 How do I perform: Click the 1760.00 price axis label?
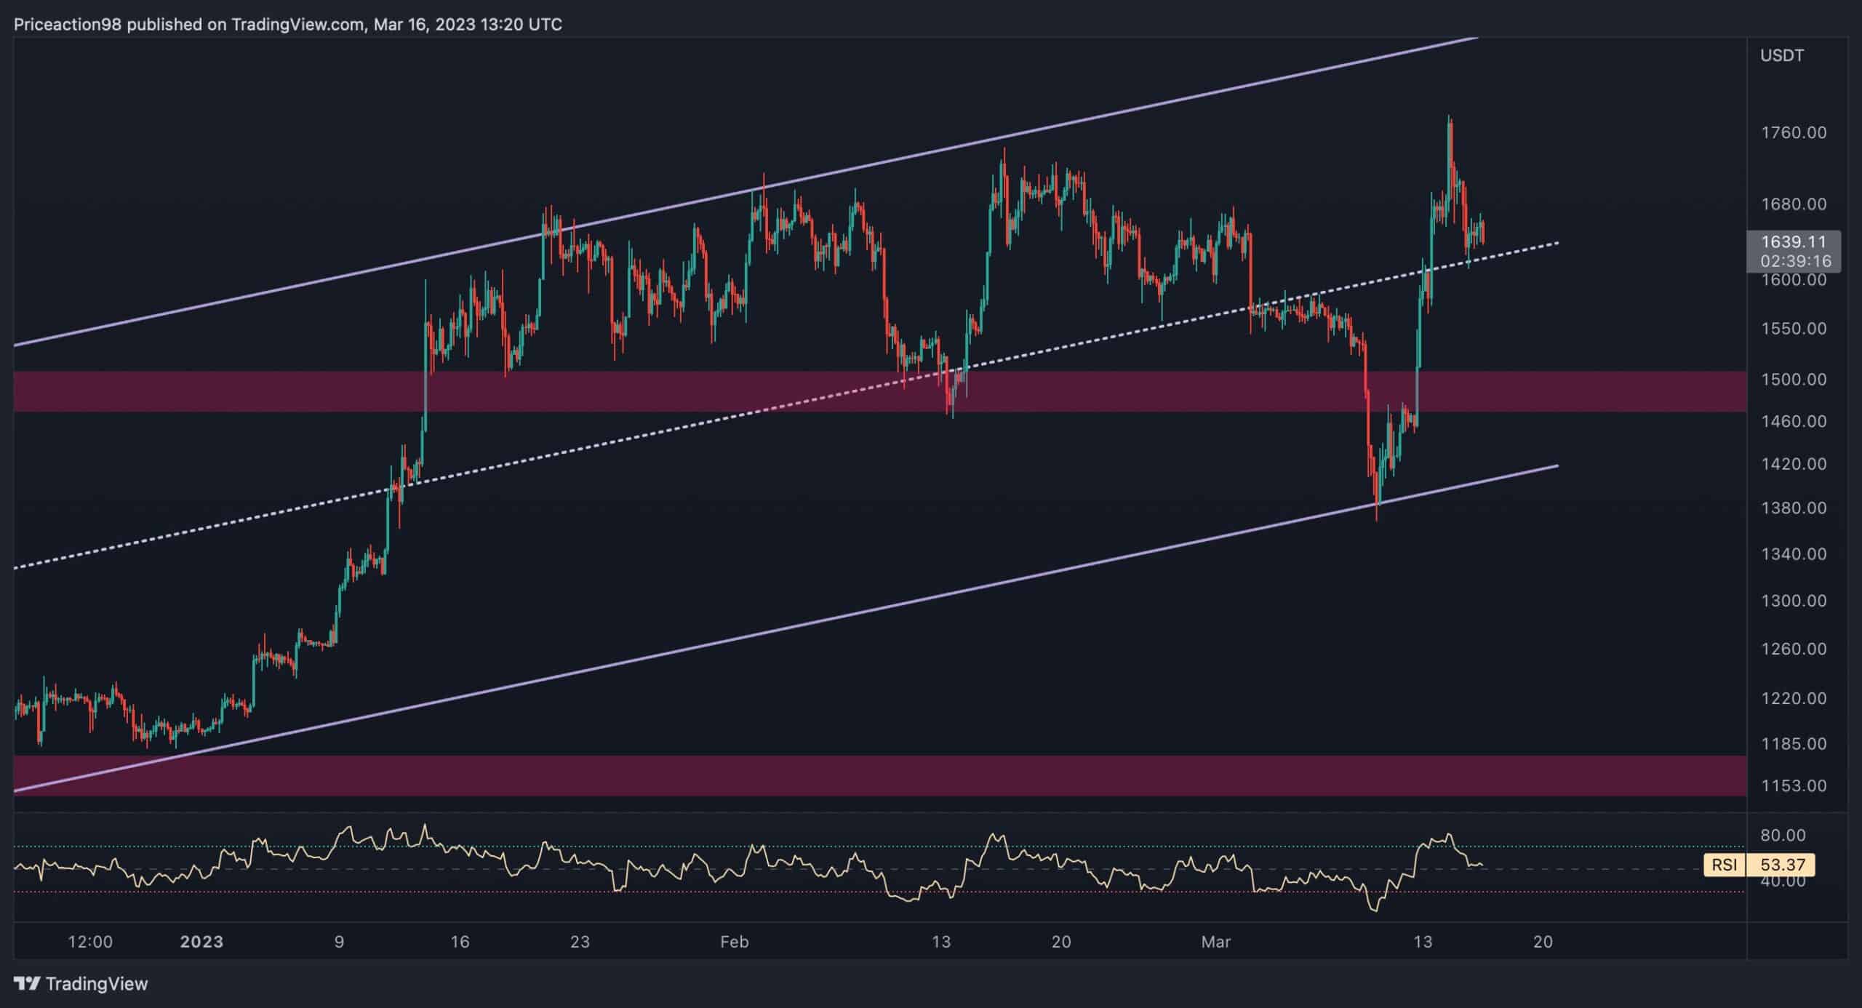tap(1793, 132)
